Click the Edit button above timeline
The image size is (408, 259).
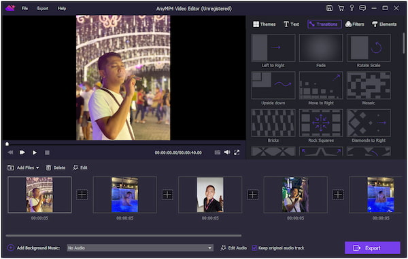point(80,167)
